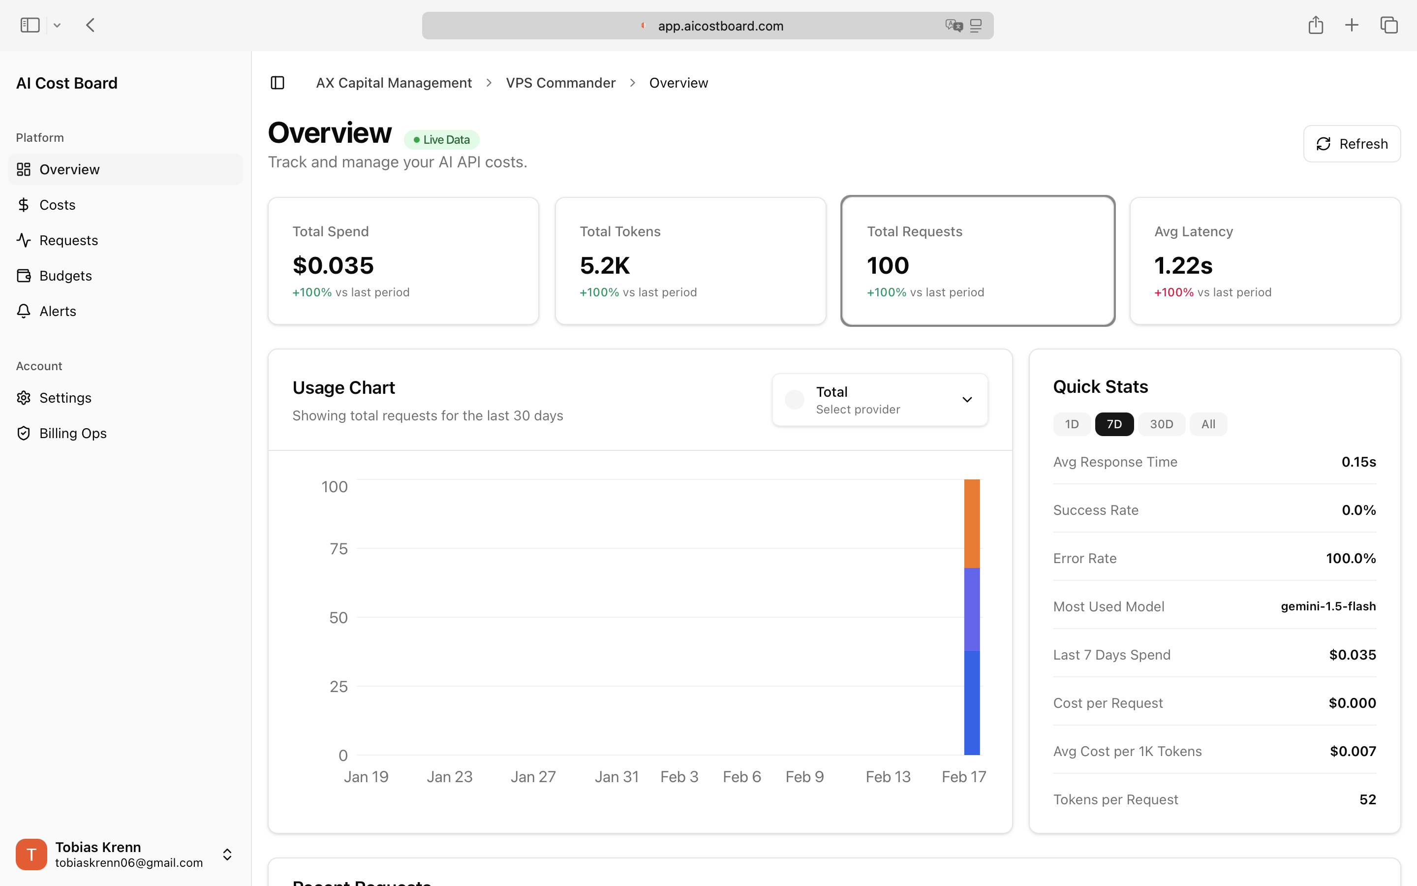Switch Quick Stats to 1D range

1072,424
